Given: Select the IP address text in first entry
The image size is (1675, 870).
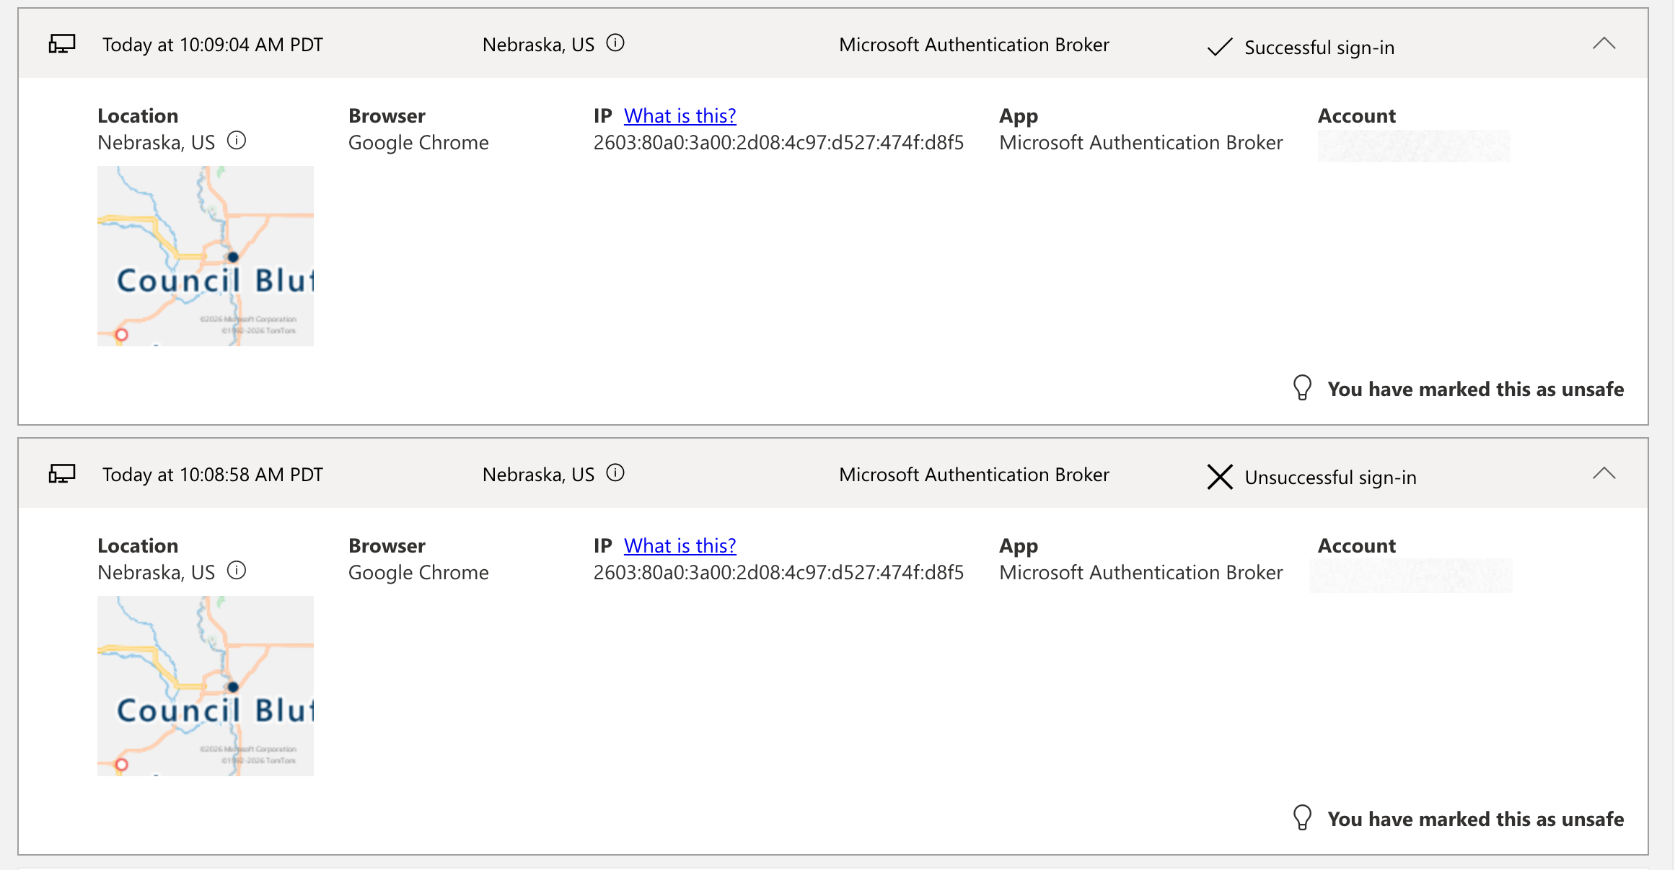Looking at the screenshot, I should (x=778, y=143).
